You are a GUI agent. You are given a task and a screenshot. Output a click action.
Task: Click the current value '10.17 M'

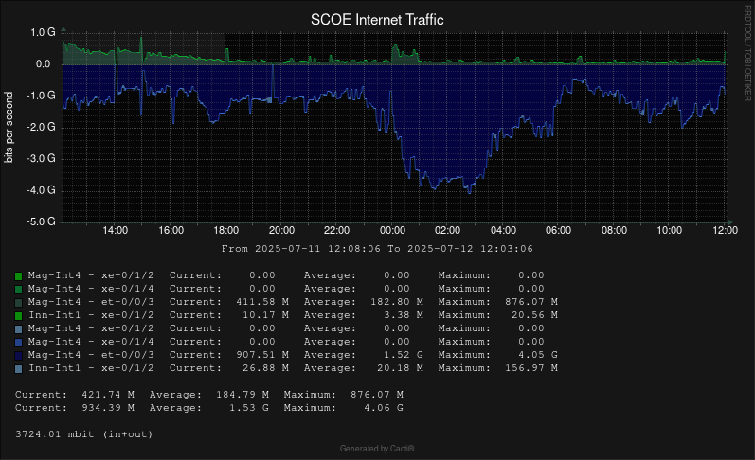pos(266,315)
